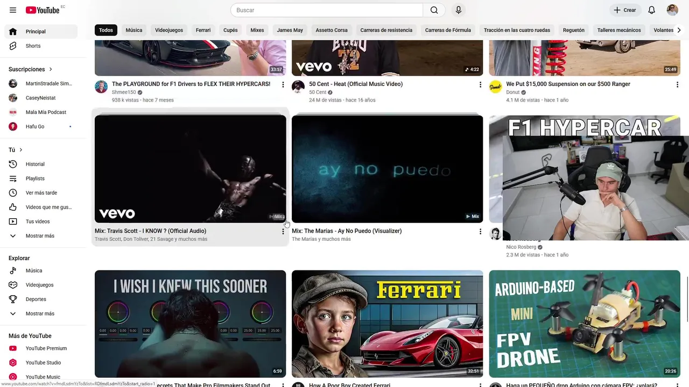This screenshot has width=689, height=387.
Task: Select the Mixes filter chip
Action: pyautogui.click(x=257, y=30)
